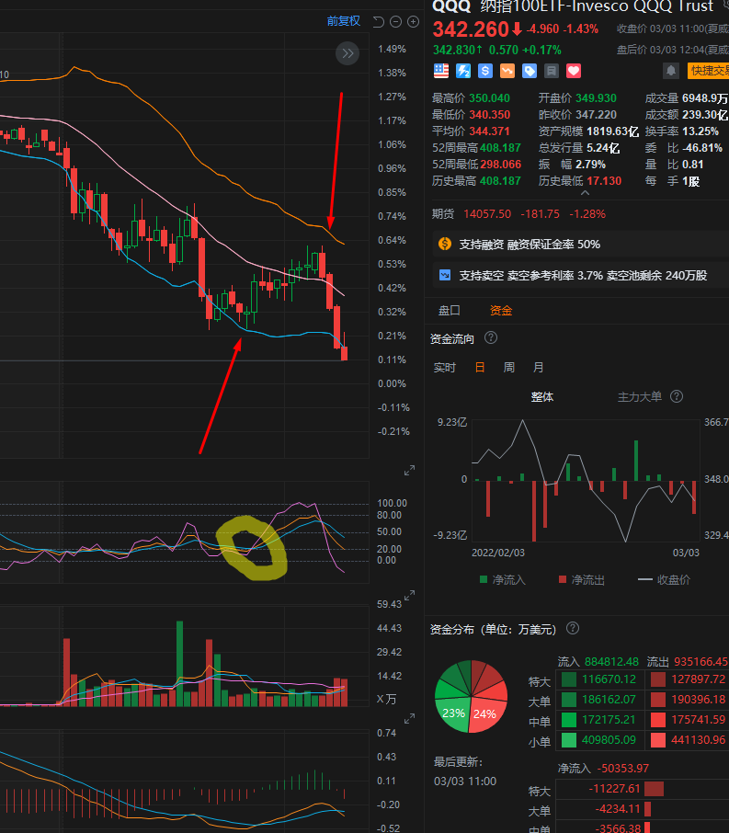Screen dimensions: 729x833
Task: Click the blue short-selling info icon
Action: click(445, 275)
